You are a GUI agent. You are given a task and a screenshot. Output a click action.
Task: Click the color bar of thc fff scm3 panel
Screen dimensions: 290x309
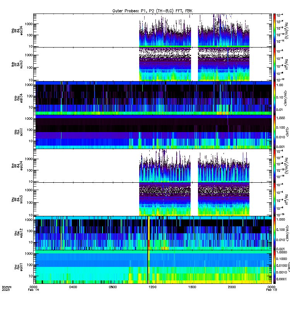(275, 199)
